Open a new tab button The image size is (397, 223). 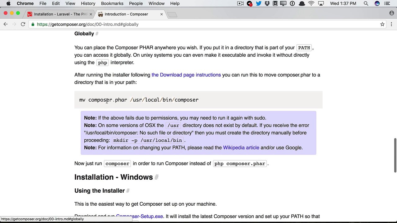click(172, 15)
